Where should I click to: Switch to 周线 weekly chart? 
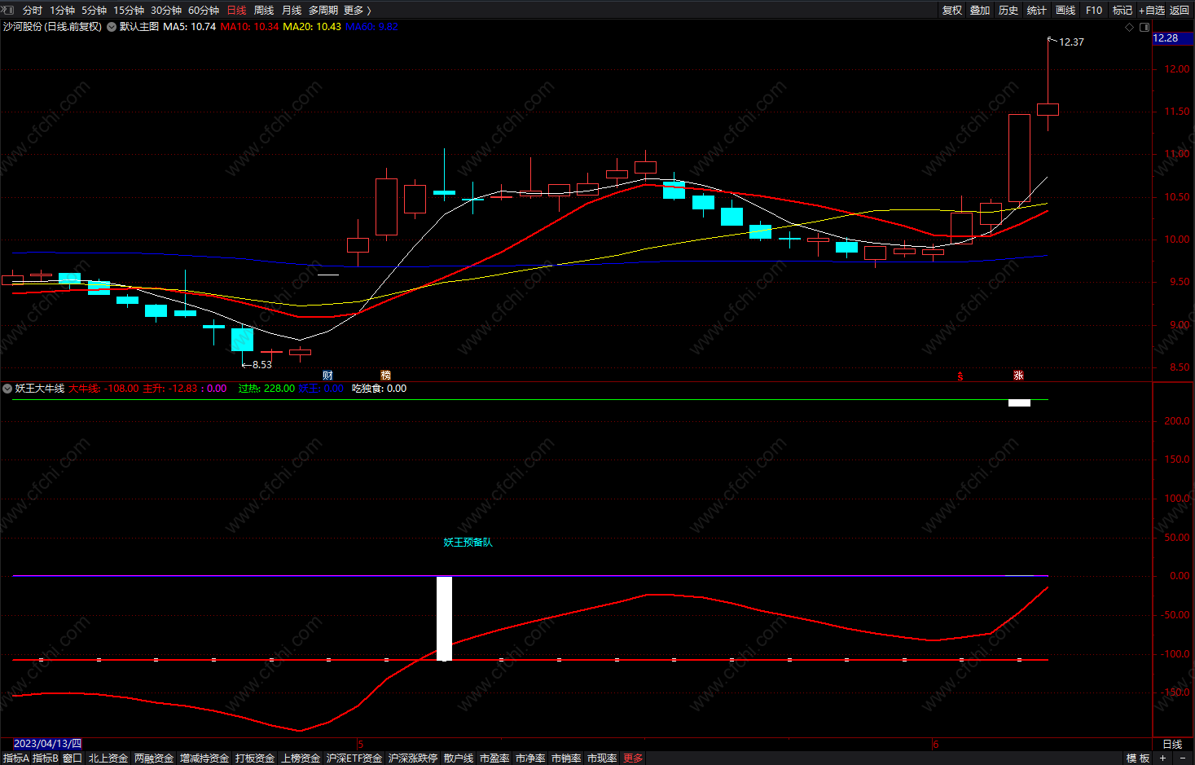tap(264, 11)
